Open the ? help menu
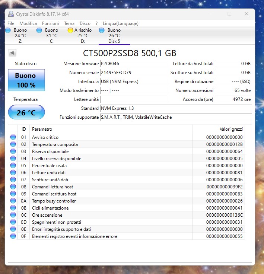The width and height of the screenshot is (264, 274). [97, 23]
